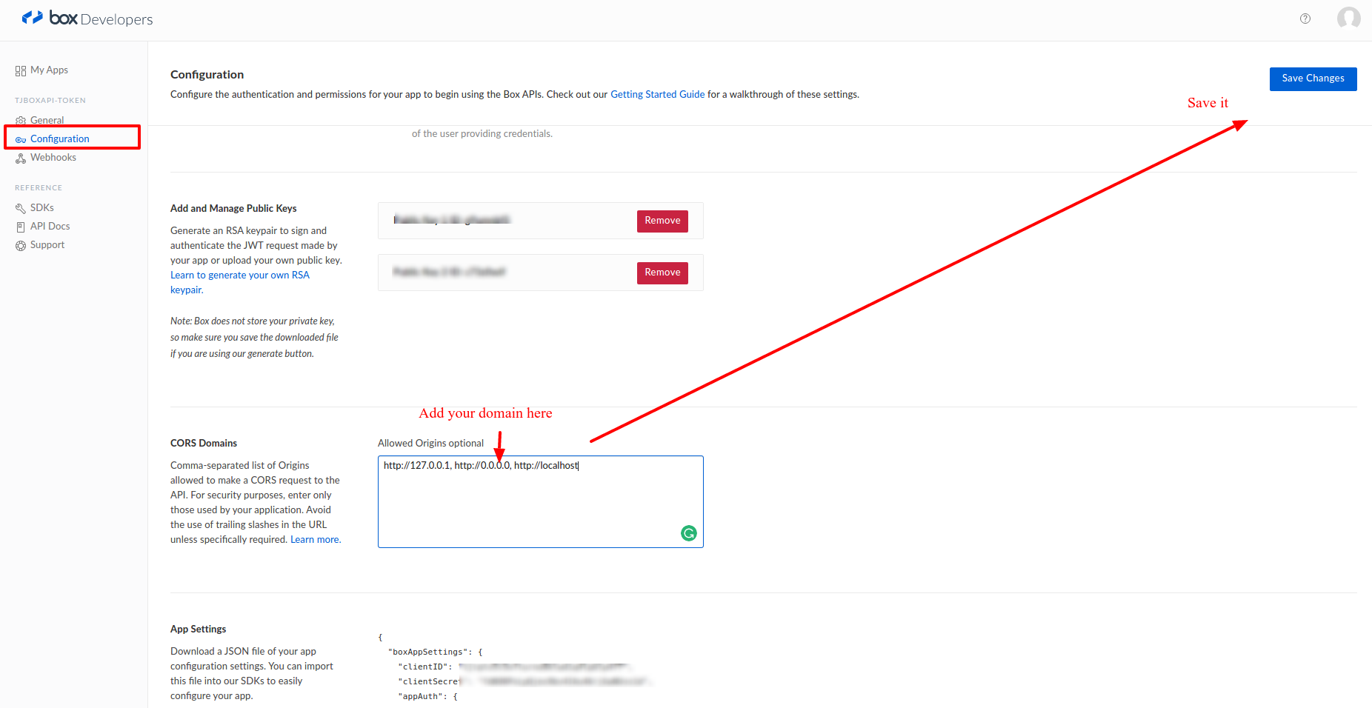Open the General settings section

coord(47,120)
